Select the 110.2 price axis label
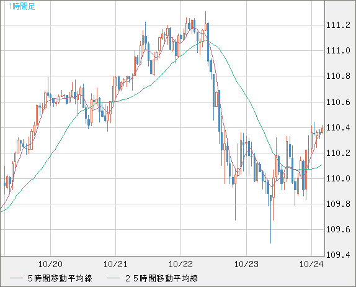The image size is (356, 287). (x=338, y=153)
